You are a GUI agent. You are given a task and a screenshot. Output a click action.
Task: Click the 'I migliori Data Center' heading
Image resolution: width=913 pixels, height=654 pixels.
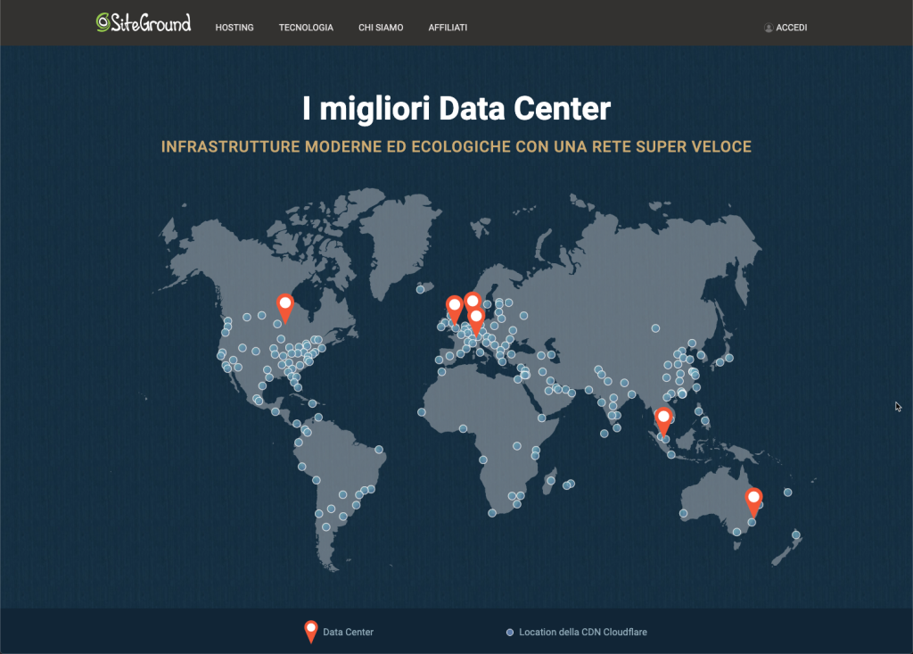(x=456, y=109)
